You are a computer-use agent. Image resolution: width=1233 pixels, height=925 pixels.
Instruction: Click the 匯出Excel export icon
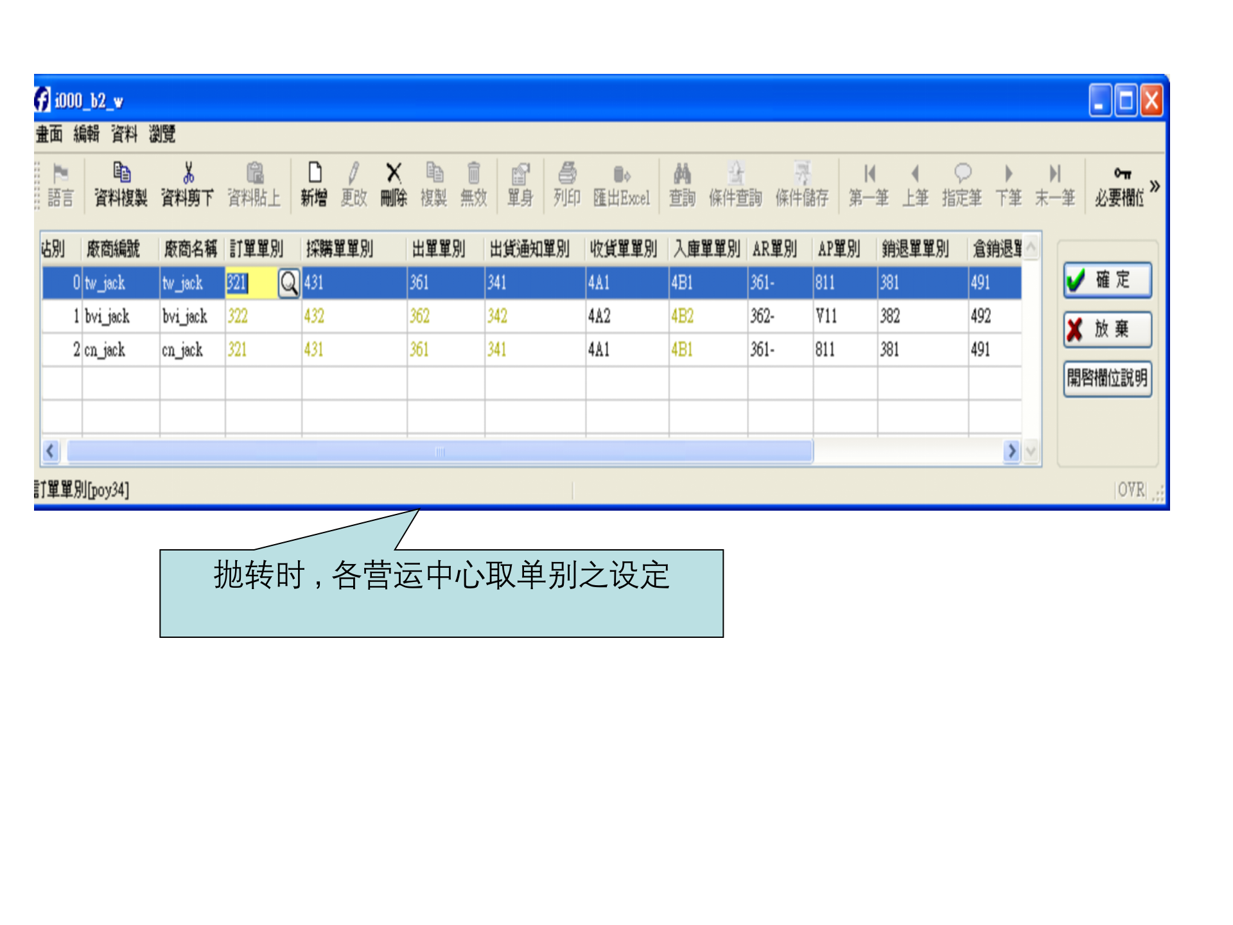622,185
